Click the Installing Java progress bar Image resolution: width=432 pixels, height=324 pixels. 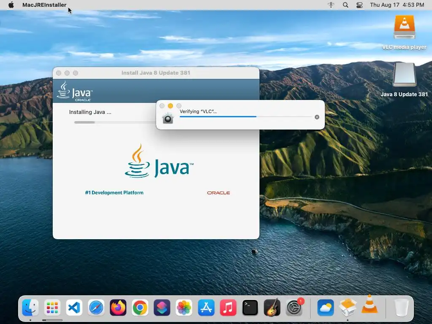click(115, 122)
